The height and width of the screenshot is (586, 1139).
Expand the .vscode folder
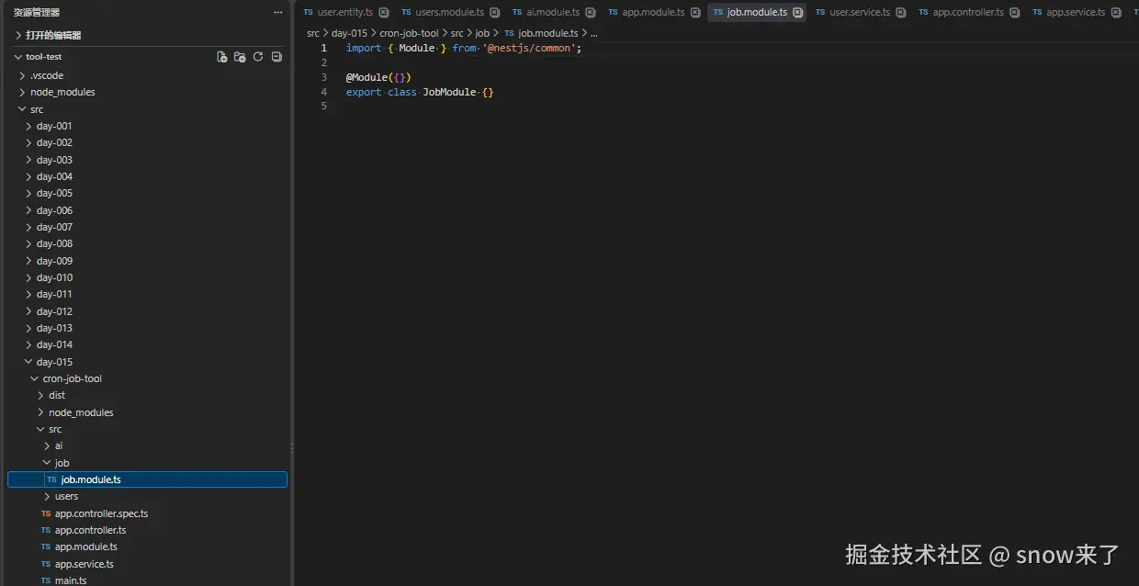(x=23, y=75)
